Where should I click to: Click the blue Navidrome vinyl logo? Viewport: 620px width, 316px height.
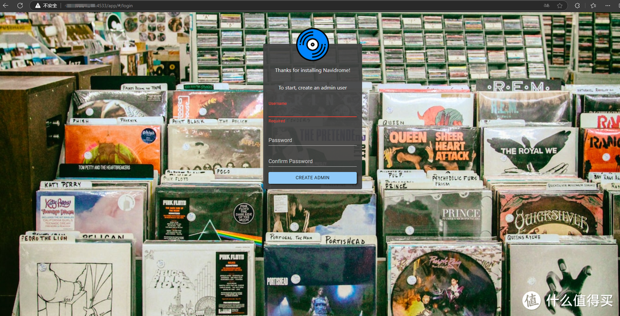[312, 45]
